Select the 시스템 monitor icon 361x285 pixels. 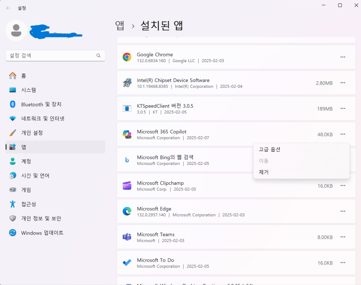(x=13, y=90)
